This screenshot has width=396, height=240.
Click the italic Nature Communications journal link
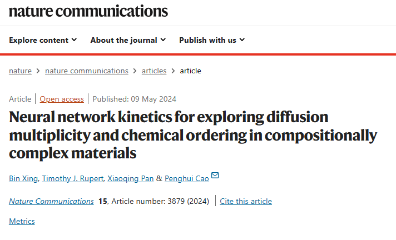[51, 201]
